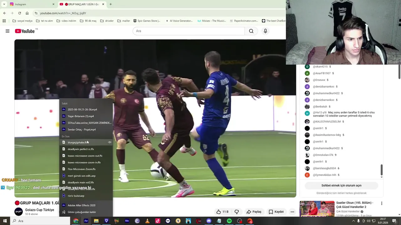
Task: Open options for the Saatler Olsun video
Action: pos(382,203)
